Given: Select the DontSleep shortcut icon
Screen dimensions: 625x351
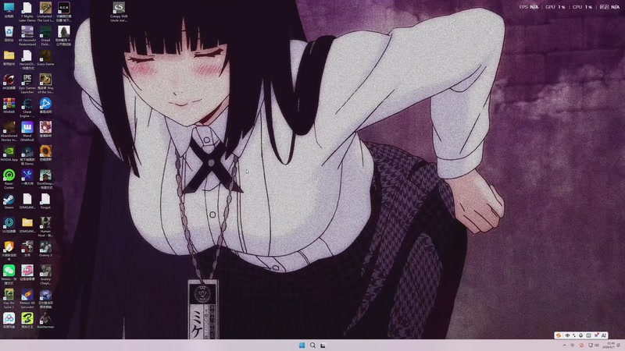Looking at the screenshot, I should click(45, 179).
